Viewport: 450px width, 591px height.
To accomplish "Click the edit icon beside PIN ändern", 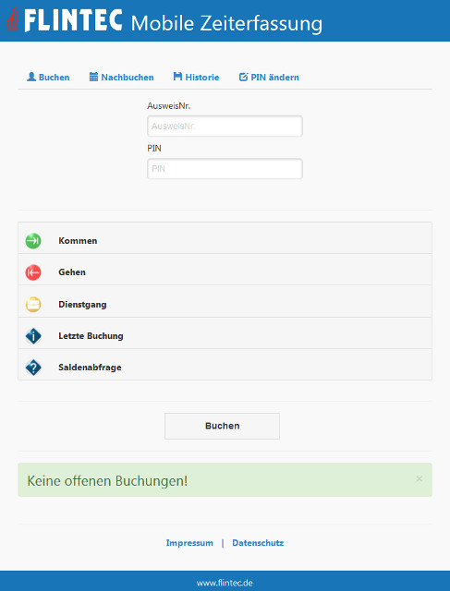I will 244,77.
